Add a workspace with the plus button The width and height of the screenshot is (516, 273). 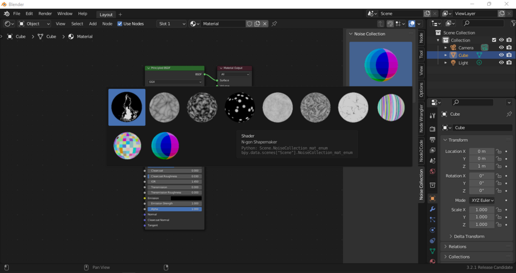[x=120, y=14]
